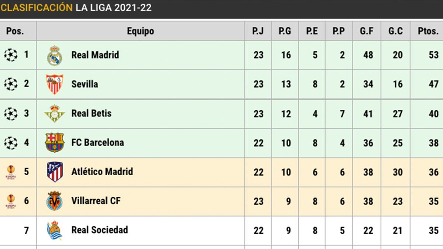Click the Real Madrid club crest
The image size is (443, 249).
(54, 55)
